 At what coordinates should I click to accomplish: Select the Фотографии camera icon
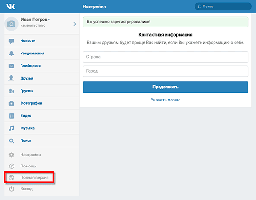[11, 103]
